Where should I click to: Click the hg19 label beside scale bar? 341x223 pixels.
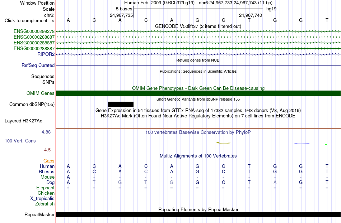tap(271, 9)
